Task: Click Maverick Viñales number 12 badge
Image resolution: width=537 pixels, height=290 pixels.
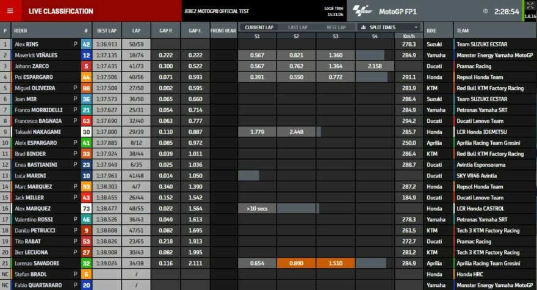Action: click(x=86, y=55)
